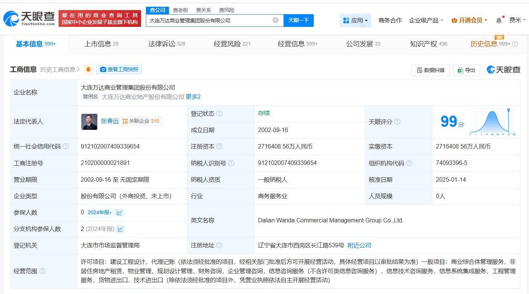Open 关联企业 310 badge
529x294 pixels.
pos(141,121)
